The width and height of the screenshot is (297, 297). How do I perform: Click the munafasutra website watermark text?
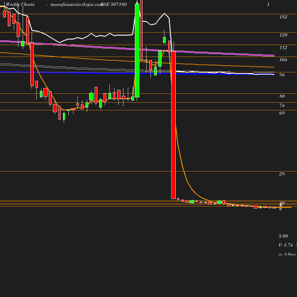coord(76,5)
